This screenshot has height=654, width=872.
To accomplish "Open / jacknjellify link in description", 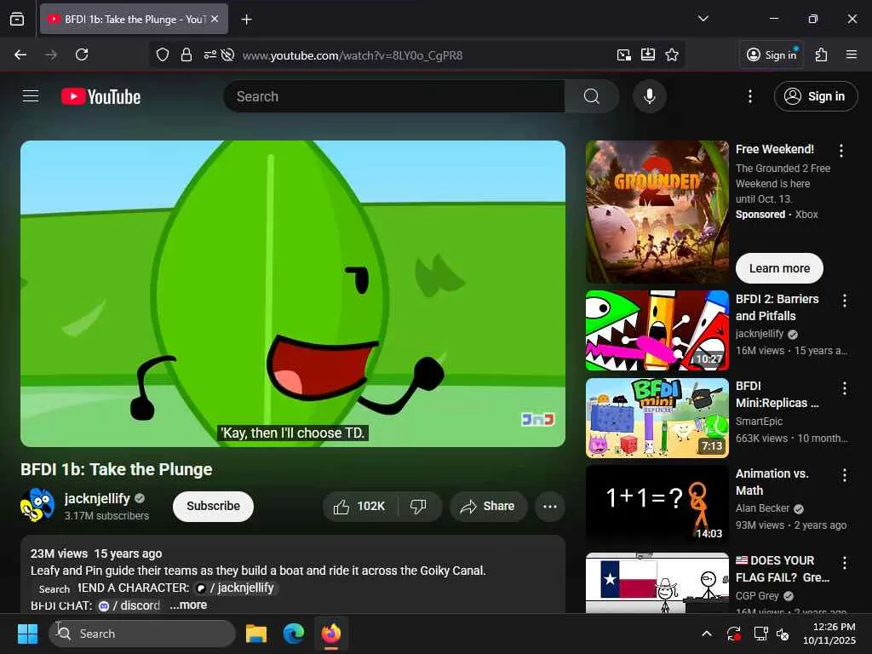I will click(236, 588).
